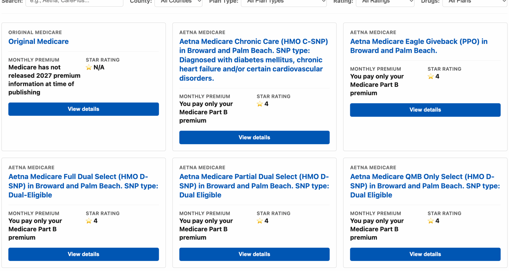Click the Eagle Giveback card's "STAR RATING" label

point(444,69)
